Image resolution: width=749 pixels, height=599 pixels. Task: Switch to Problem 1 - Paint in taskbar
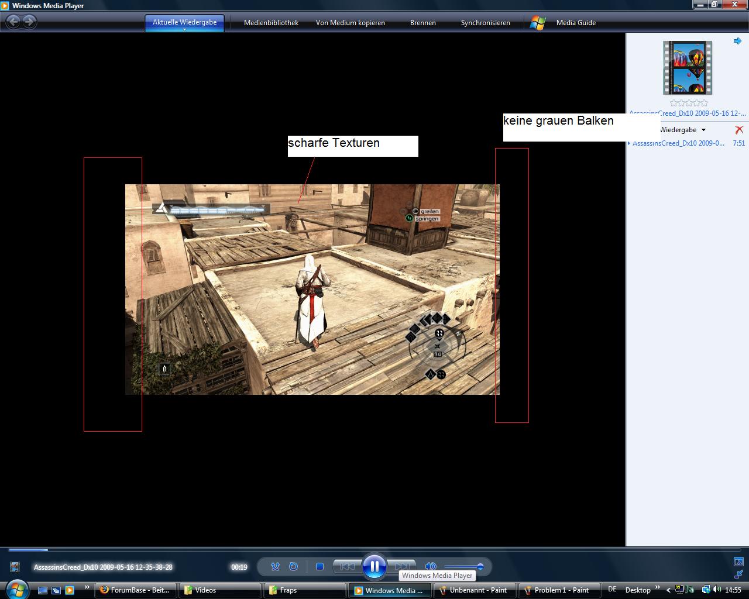(x=559, y=590)
